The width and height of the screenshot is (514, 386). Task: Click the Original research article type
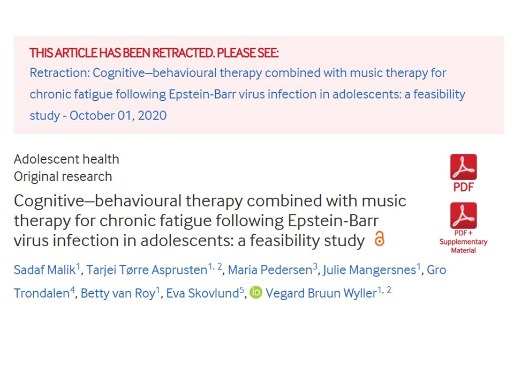[63, 176]
